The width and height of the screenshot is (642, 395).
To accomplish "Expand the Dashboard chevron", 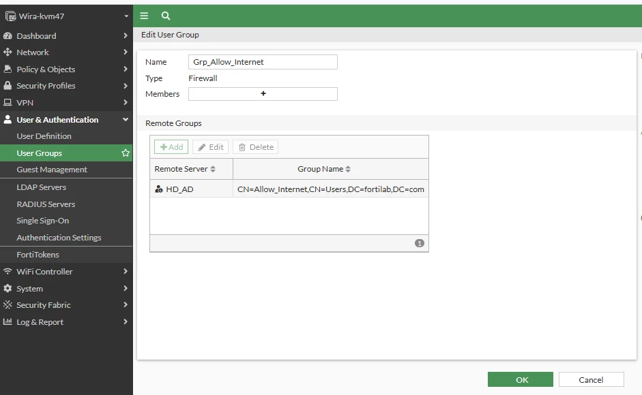I will click(x=126, y=35).
